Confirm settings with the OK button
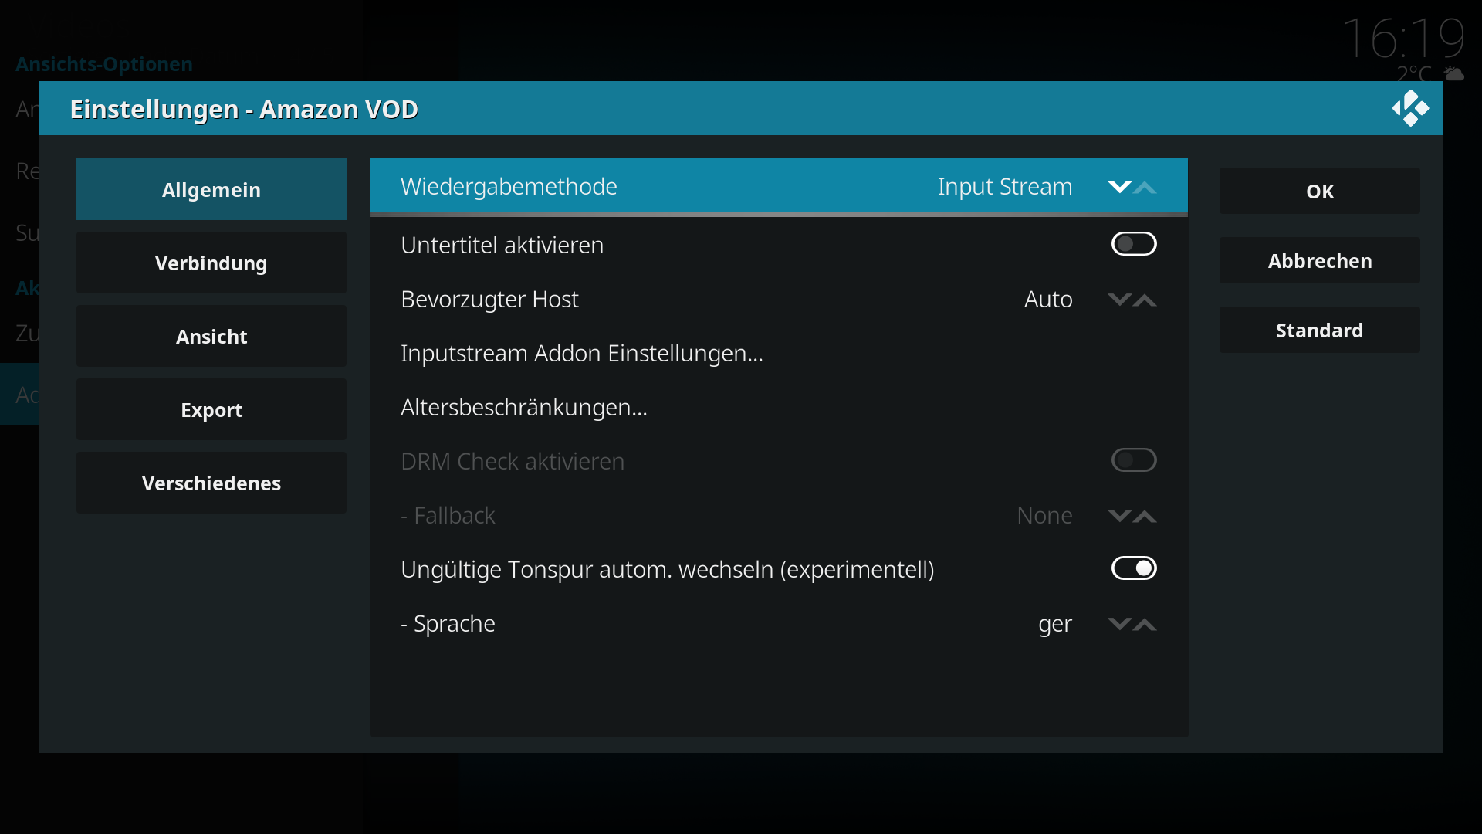Viewport: 1482px width, 834px height. [1320, 191]
